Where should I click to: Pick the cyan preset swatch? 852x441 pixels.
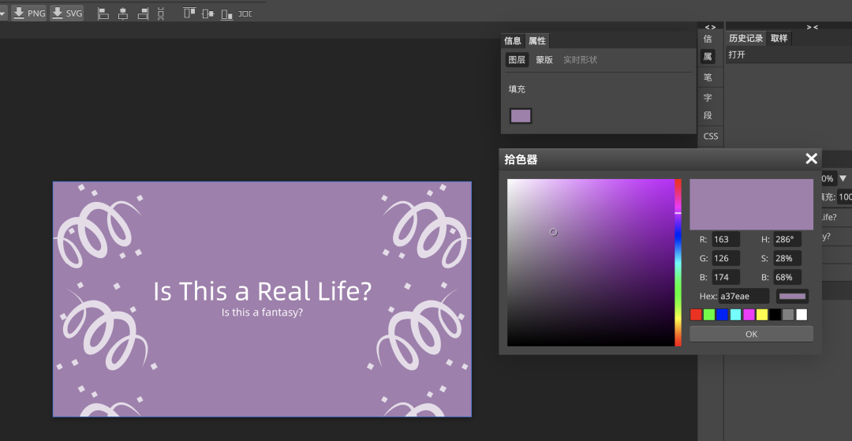click(735, 315)
